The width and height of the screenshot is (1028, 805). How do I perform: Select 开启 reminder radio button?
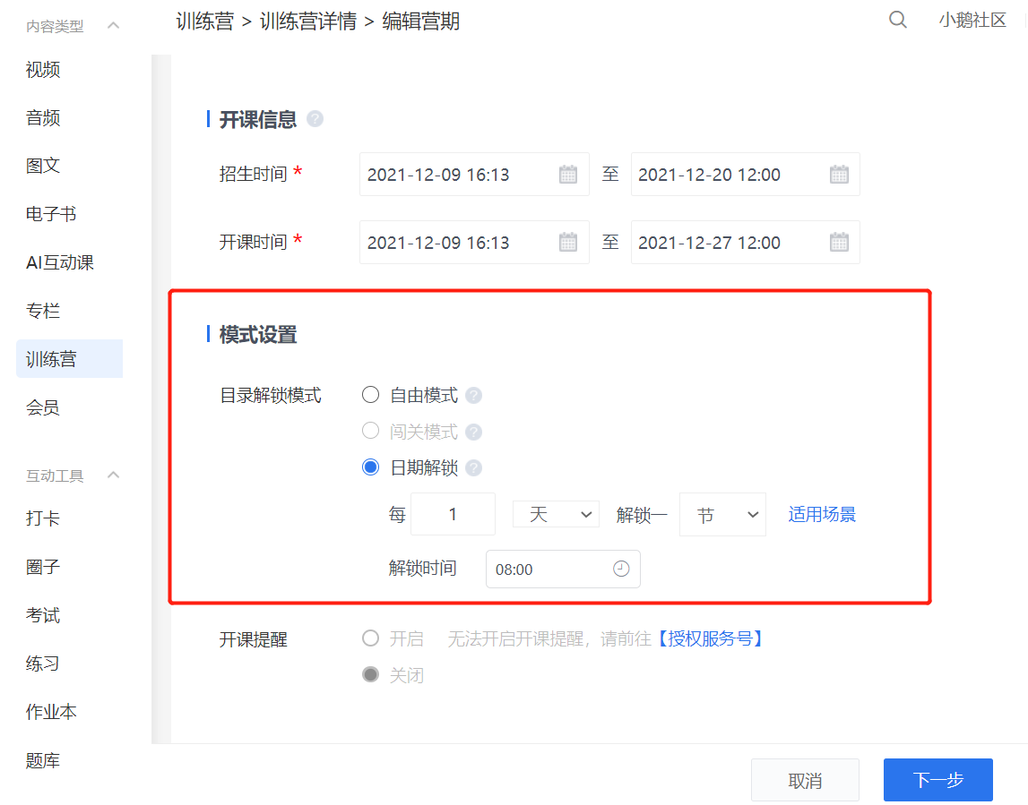click(370, 638)
